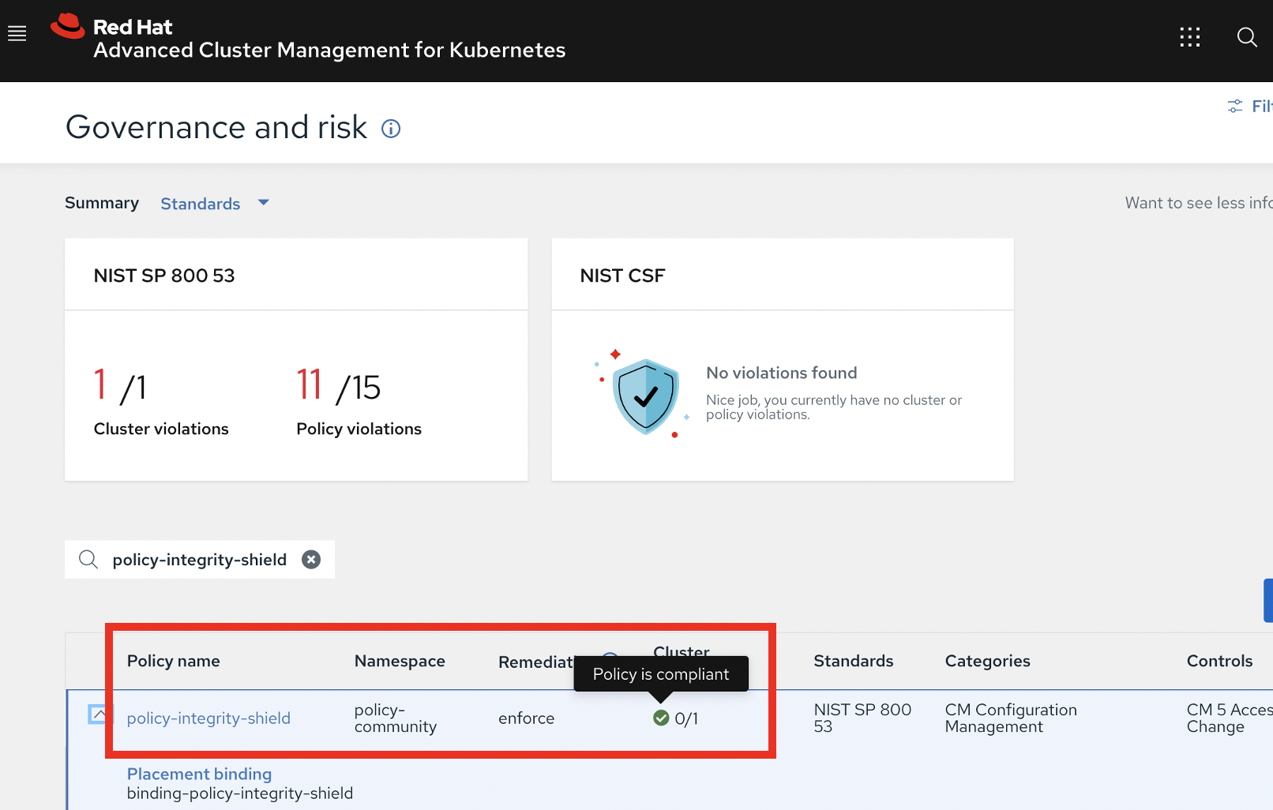
Task: Open the Standards dropdown
Action: [215, 203]
